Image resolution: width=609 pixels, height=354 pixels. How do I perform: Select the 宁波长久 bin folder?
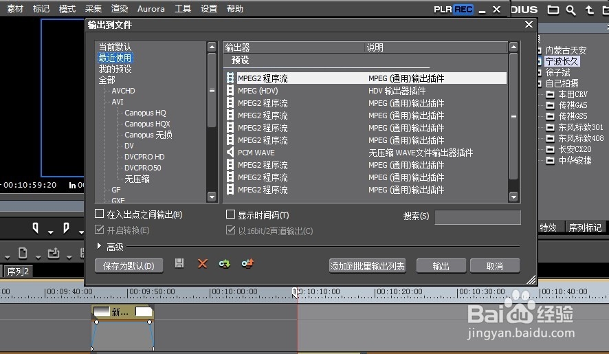[x=562, y=61]
